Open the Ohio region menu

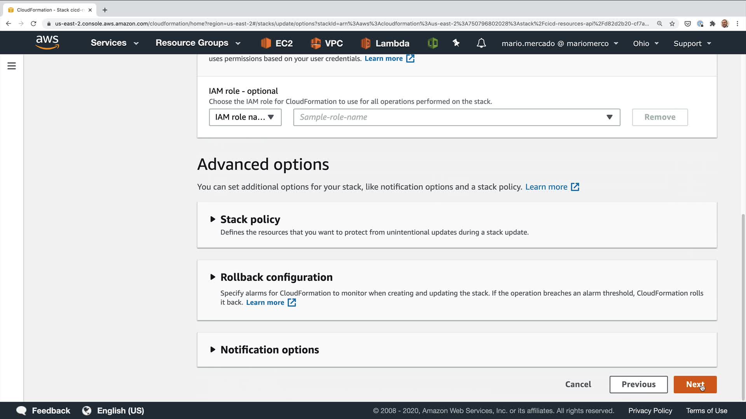[x=645, y=43]
